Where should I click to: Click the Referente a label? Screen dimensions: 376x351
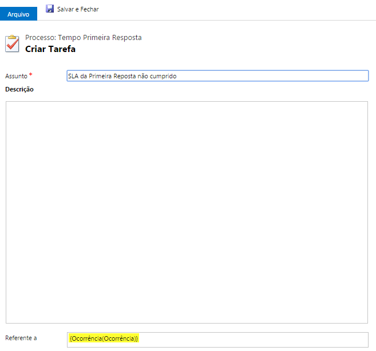coord(21,338)
